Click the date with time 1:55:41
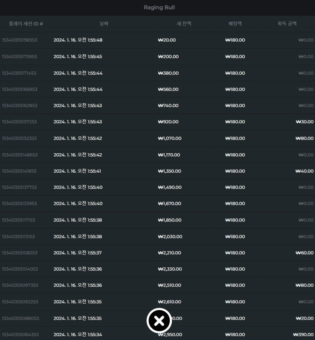 pyautogui.click(x=77, y=171)
